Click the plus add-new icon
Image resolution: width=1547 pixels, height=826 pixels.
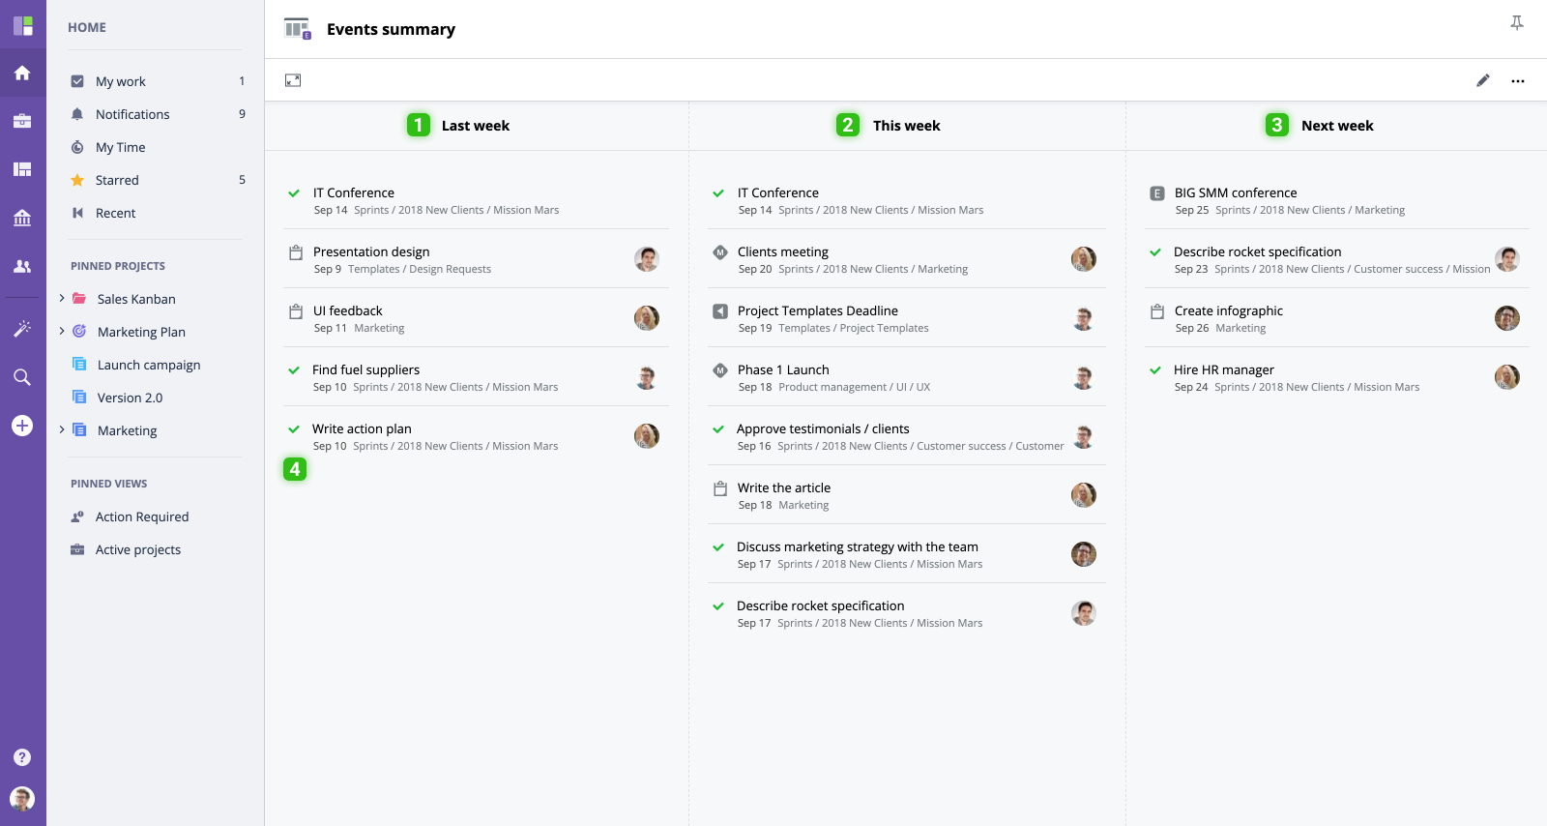point(22,426)
